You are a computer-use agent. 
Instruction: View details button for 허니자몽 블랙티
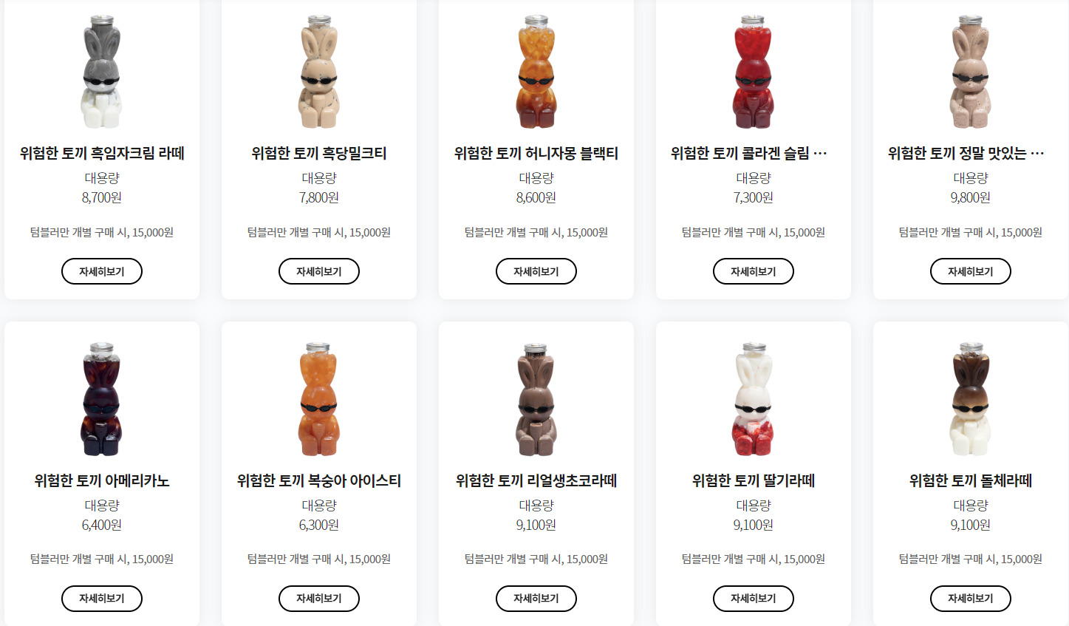click(x=536, y=271)
